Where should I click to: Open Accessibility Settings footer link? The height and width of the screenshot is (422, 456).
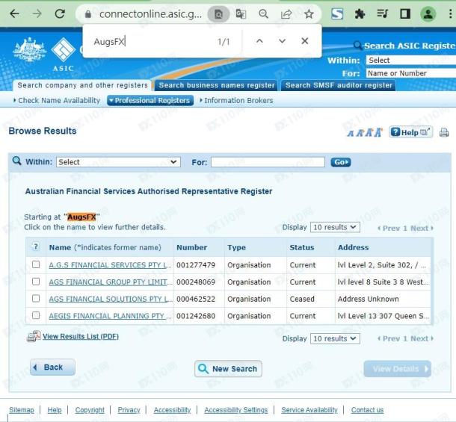pos(236,410)
